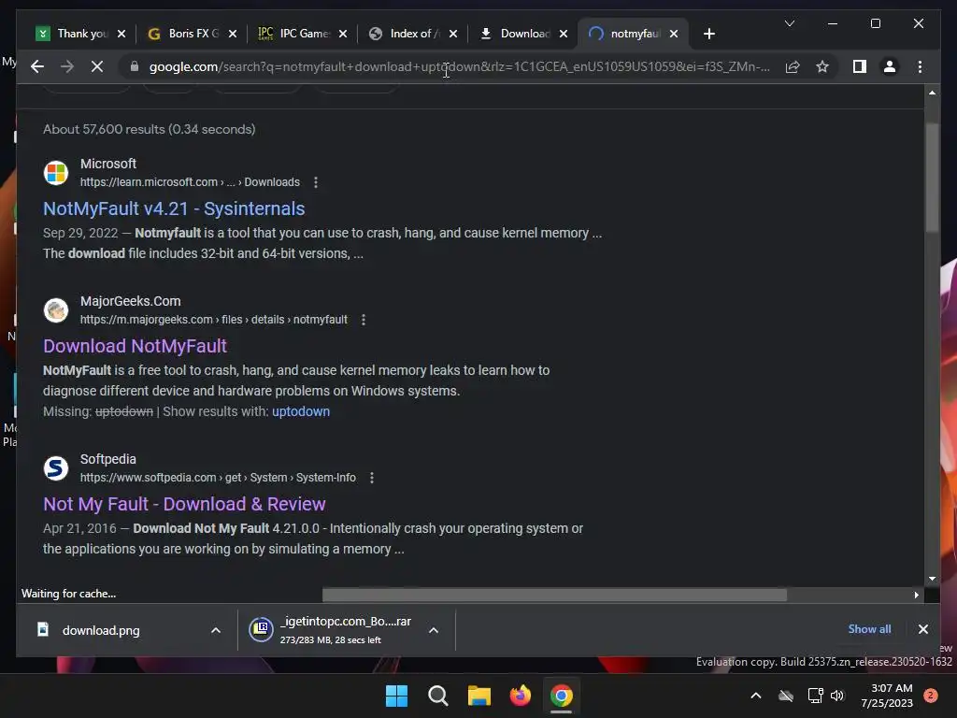Open Chrome's three-dot menu

pos(920,66)
